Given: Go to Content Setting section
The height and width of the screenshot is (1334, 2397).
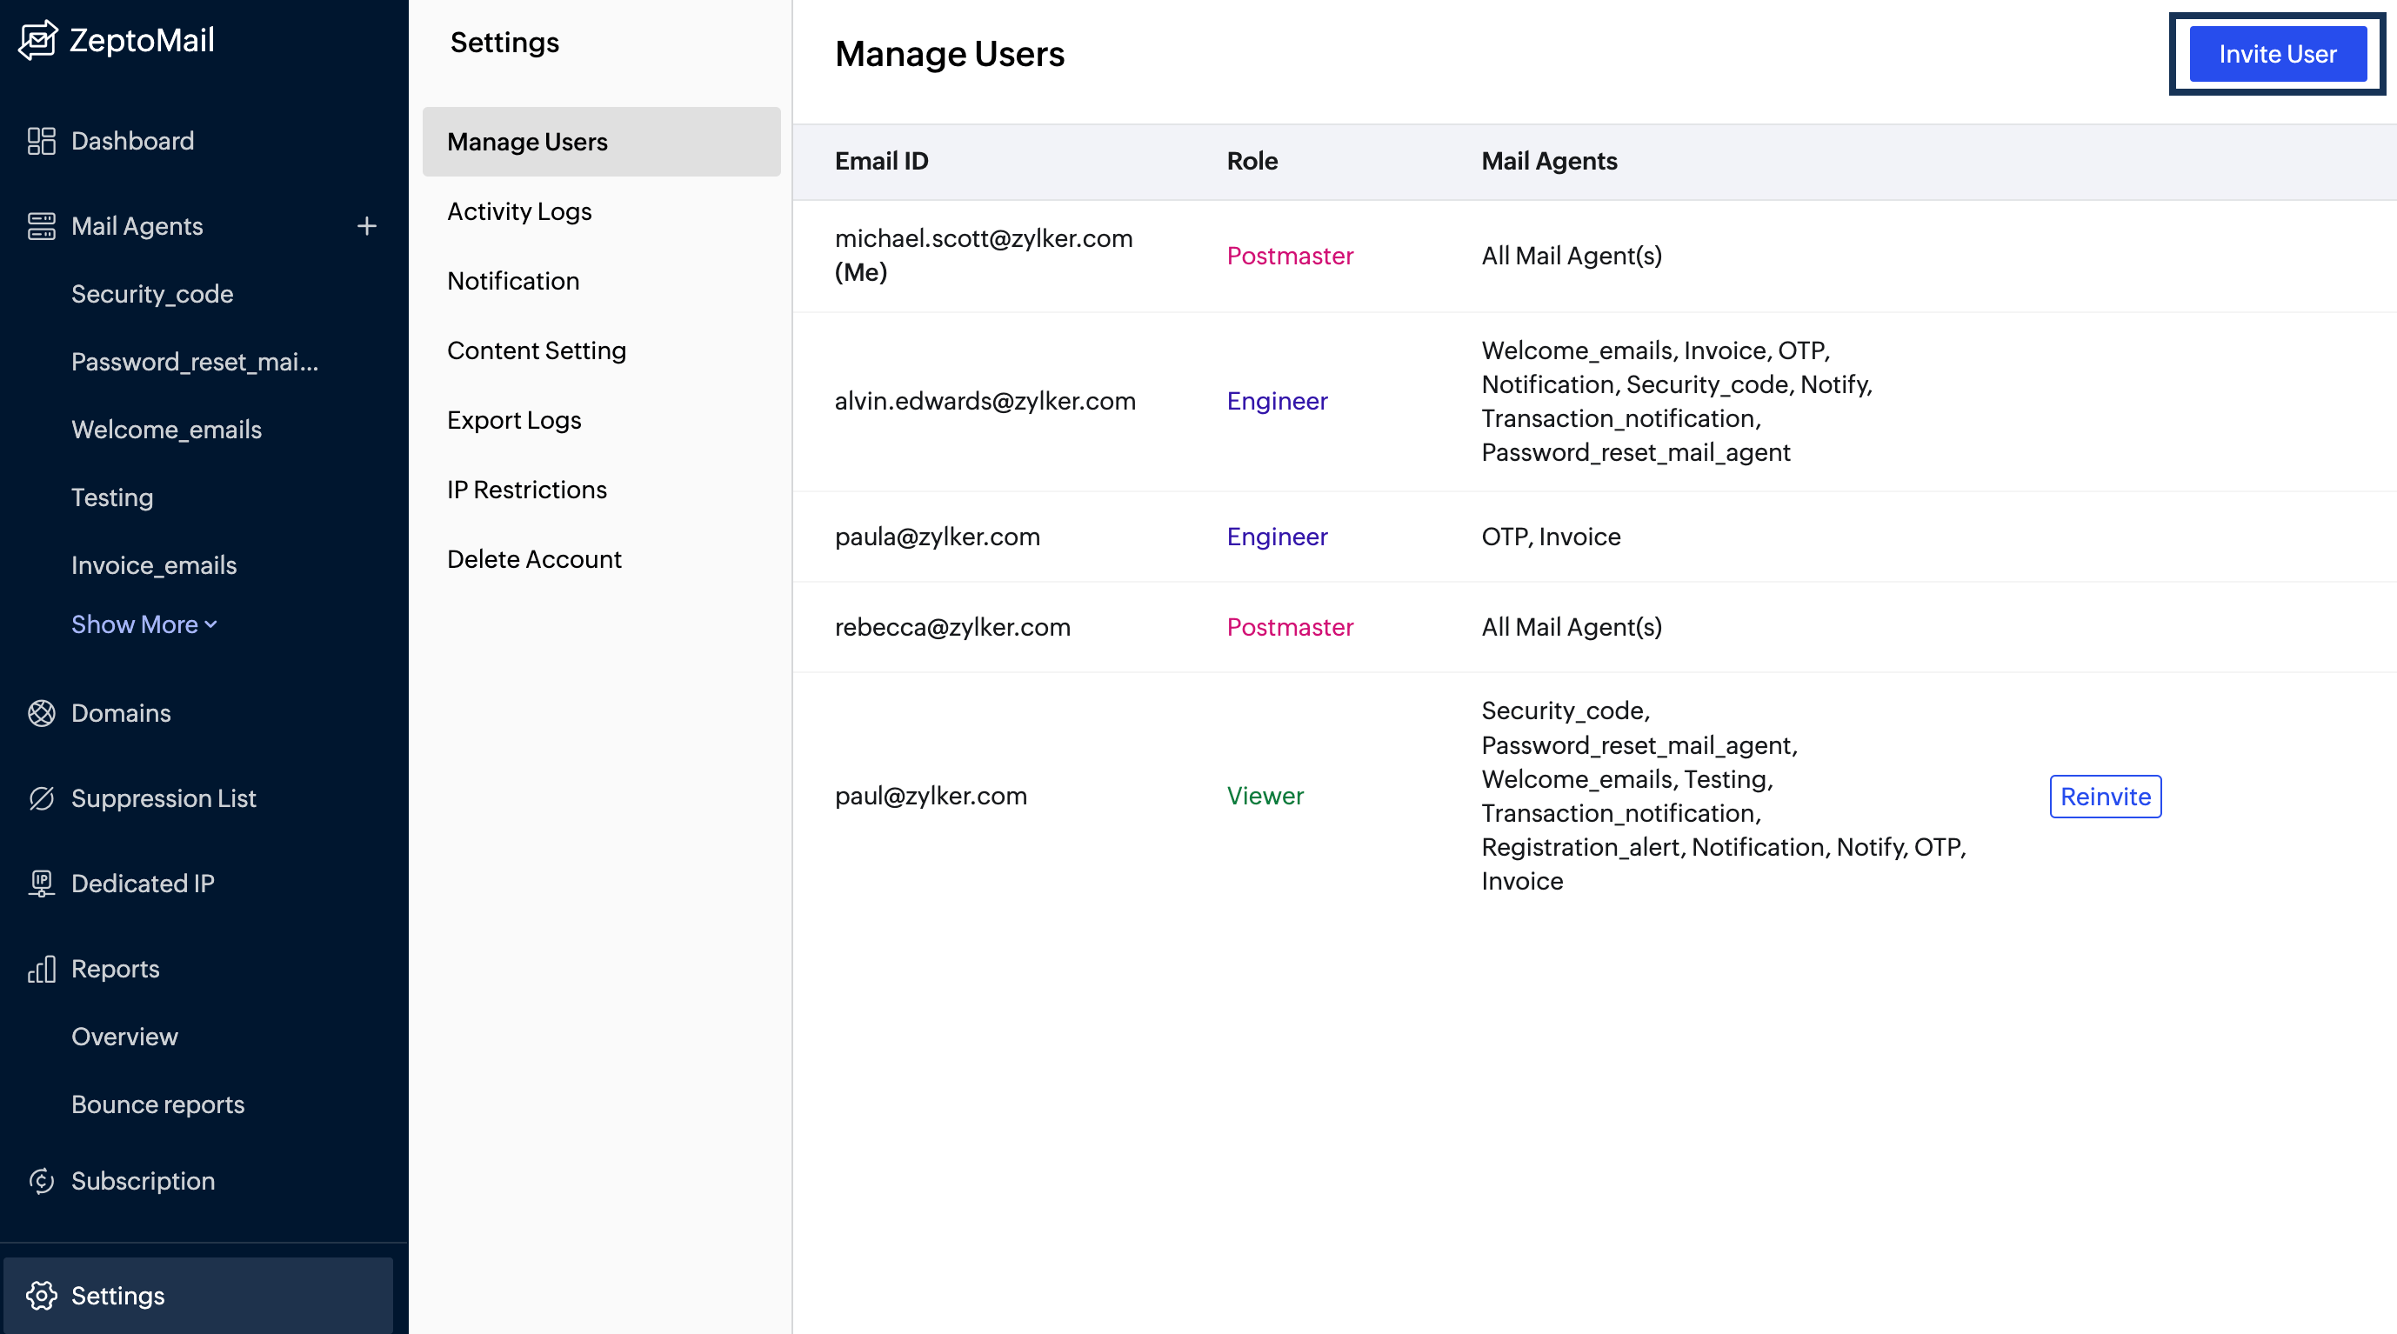Looking at the screenshot, I should [536, 350].
